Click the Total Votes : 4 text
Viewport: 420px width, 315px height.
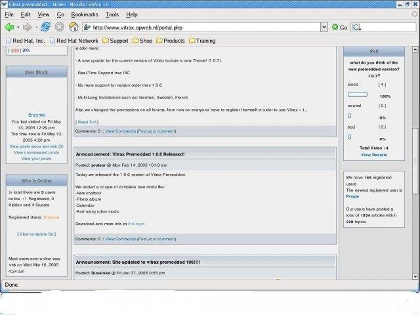pyautogui.click(x=374, y=148)
